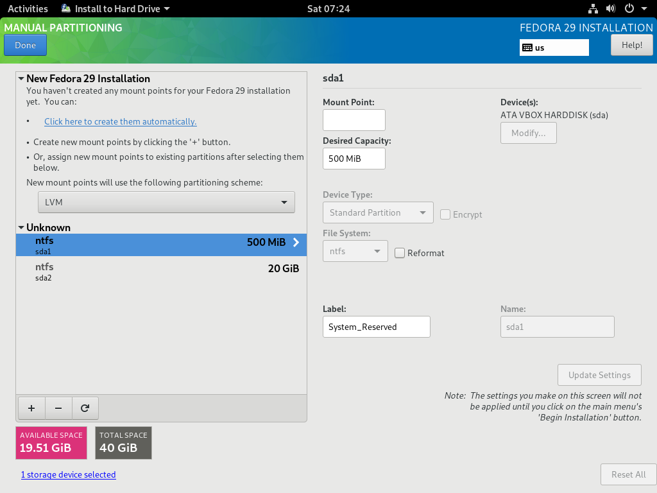Enable the Encrypt checkbox
The image size is (657, 493).
click(x=445, y=214)
